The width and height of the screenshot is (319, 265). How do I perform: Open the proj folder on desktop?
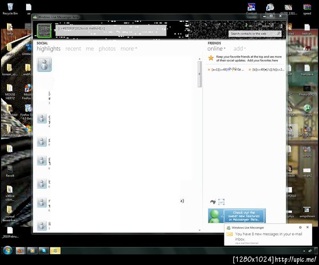coord(10,151)
